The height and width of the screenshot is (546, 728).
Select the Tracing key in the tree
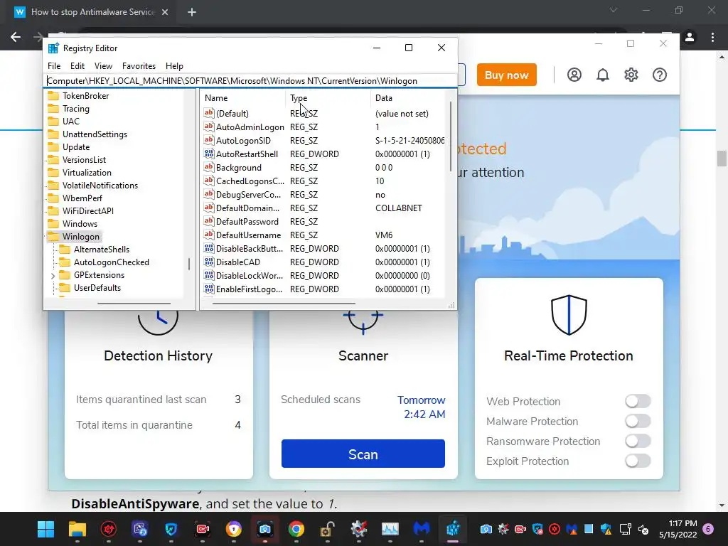(75, 109)
